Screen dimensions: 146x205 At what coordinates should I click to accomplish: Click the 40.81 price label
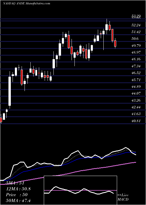pos(136,121)
